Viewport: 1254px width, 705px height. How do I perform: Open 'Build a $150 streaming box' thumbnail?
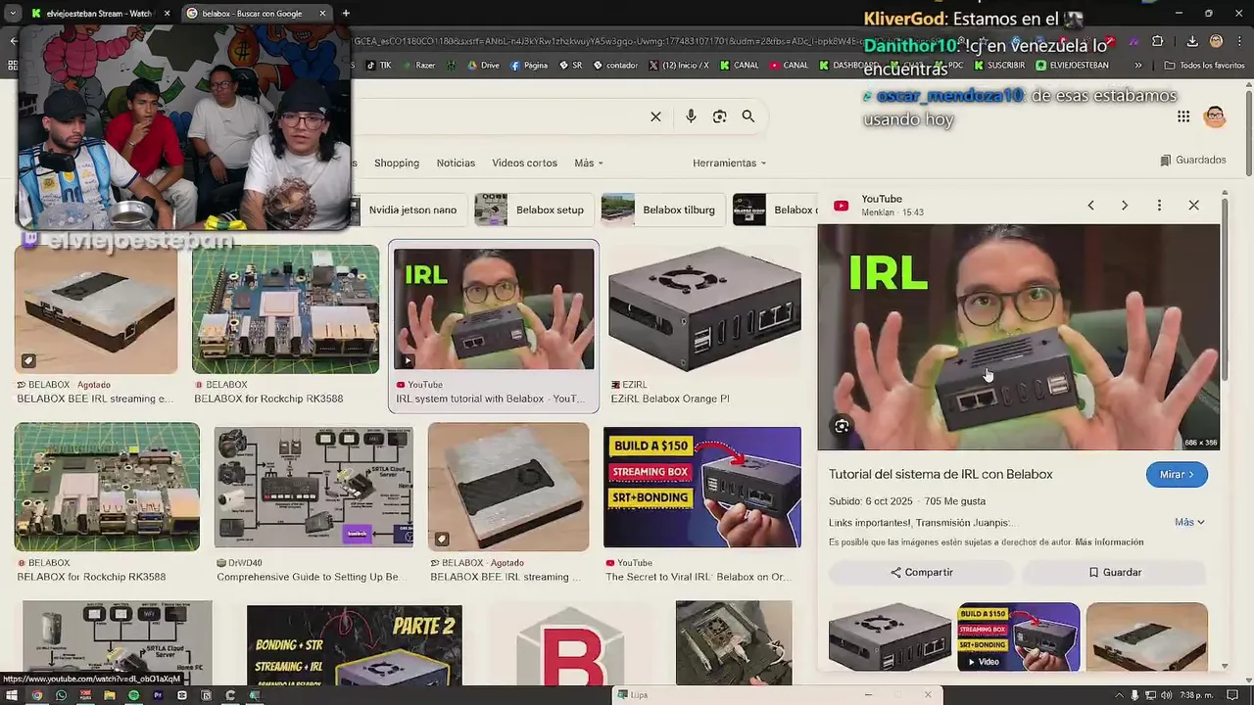click(701, 487)
